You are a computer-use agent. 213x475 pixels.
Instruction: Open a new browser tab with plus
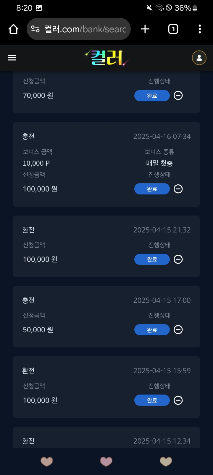(145, 29)
